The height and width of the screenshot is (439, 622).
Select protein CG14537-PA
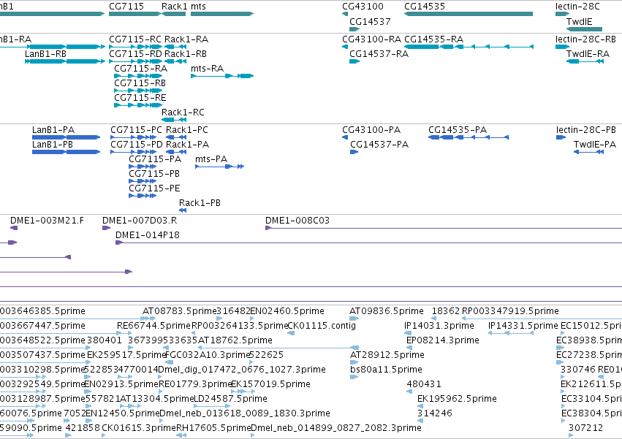point(379,145)
